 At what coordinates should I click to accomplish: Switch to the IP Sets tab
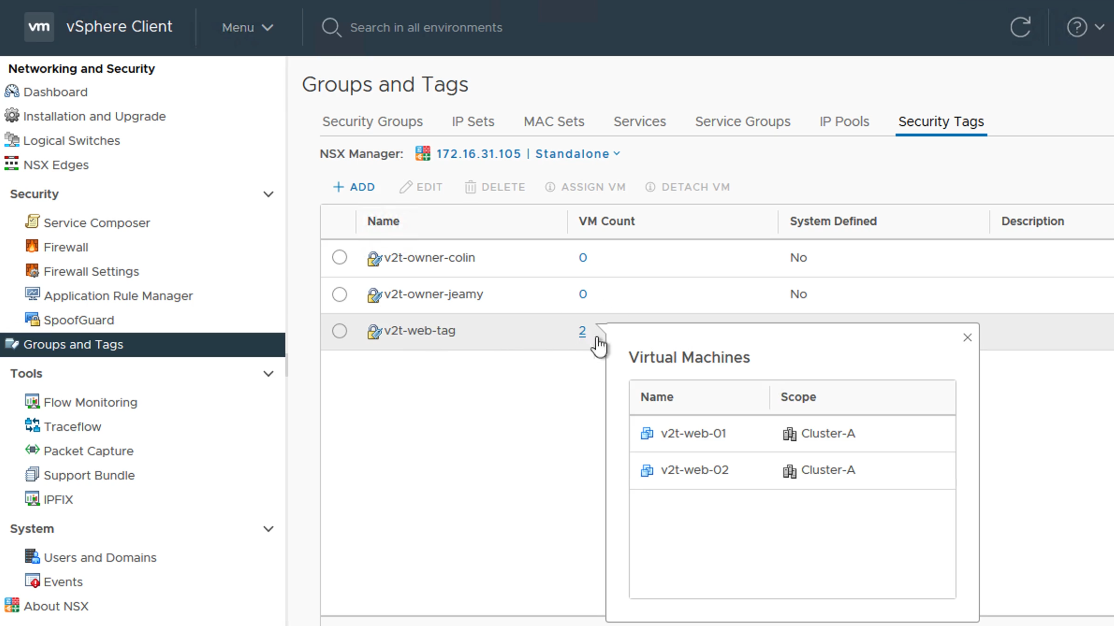pyautogui.click(x=473, y=121)
